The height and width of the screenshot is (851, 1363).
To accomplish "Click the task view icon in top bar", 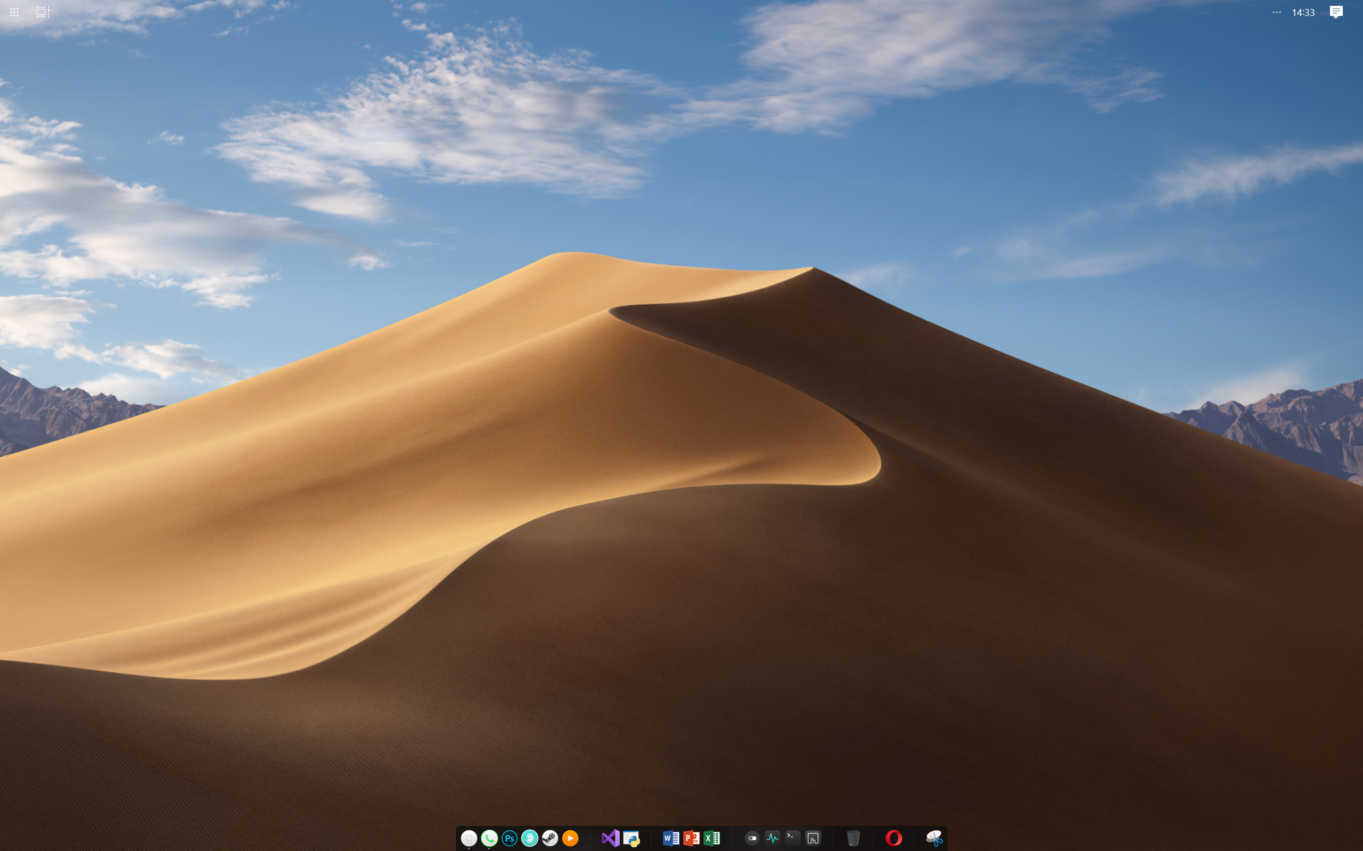I will click(x=43, y=12).
